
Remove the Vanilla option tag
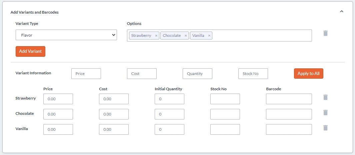209,36
